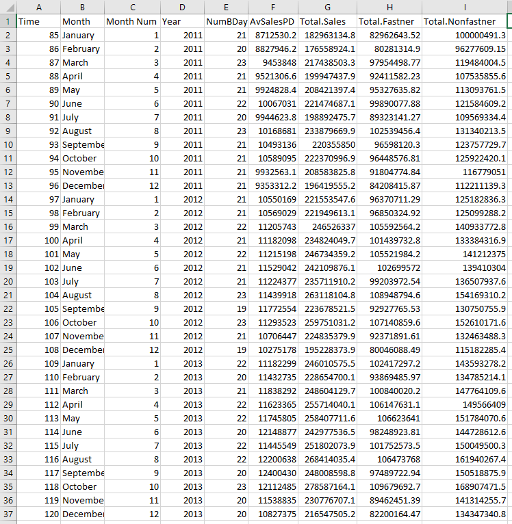Click Total.Fastner value 102539456.4
This screenshot has height=524, width=512.
pos(389,131)
